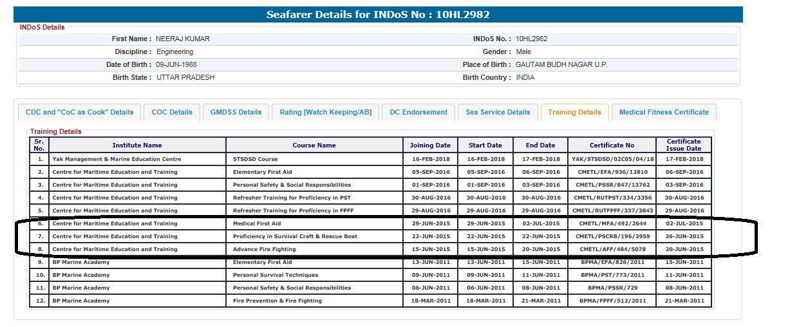Open the Sea Service Details tab
790x327 pixels.
point(498,112)
